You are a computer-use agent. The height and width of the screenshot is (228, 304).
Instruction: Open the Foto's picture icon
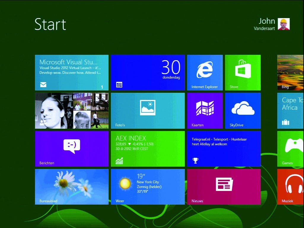[x=147, y=108]
